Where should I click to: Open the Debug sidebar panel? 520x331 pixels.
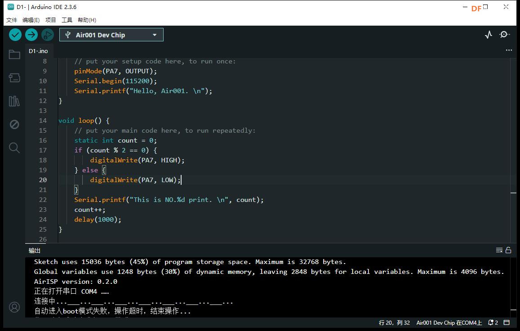pos(14,124)
